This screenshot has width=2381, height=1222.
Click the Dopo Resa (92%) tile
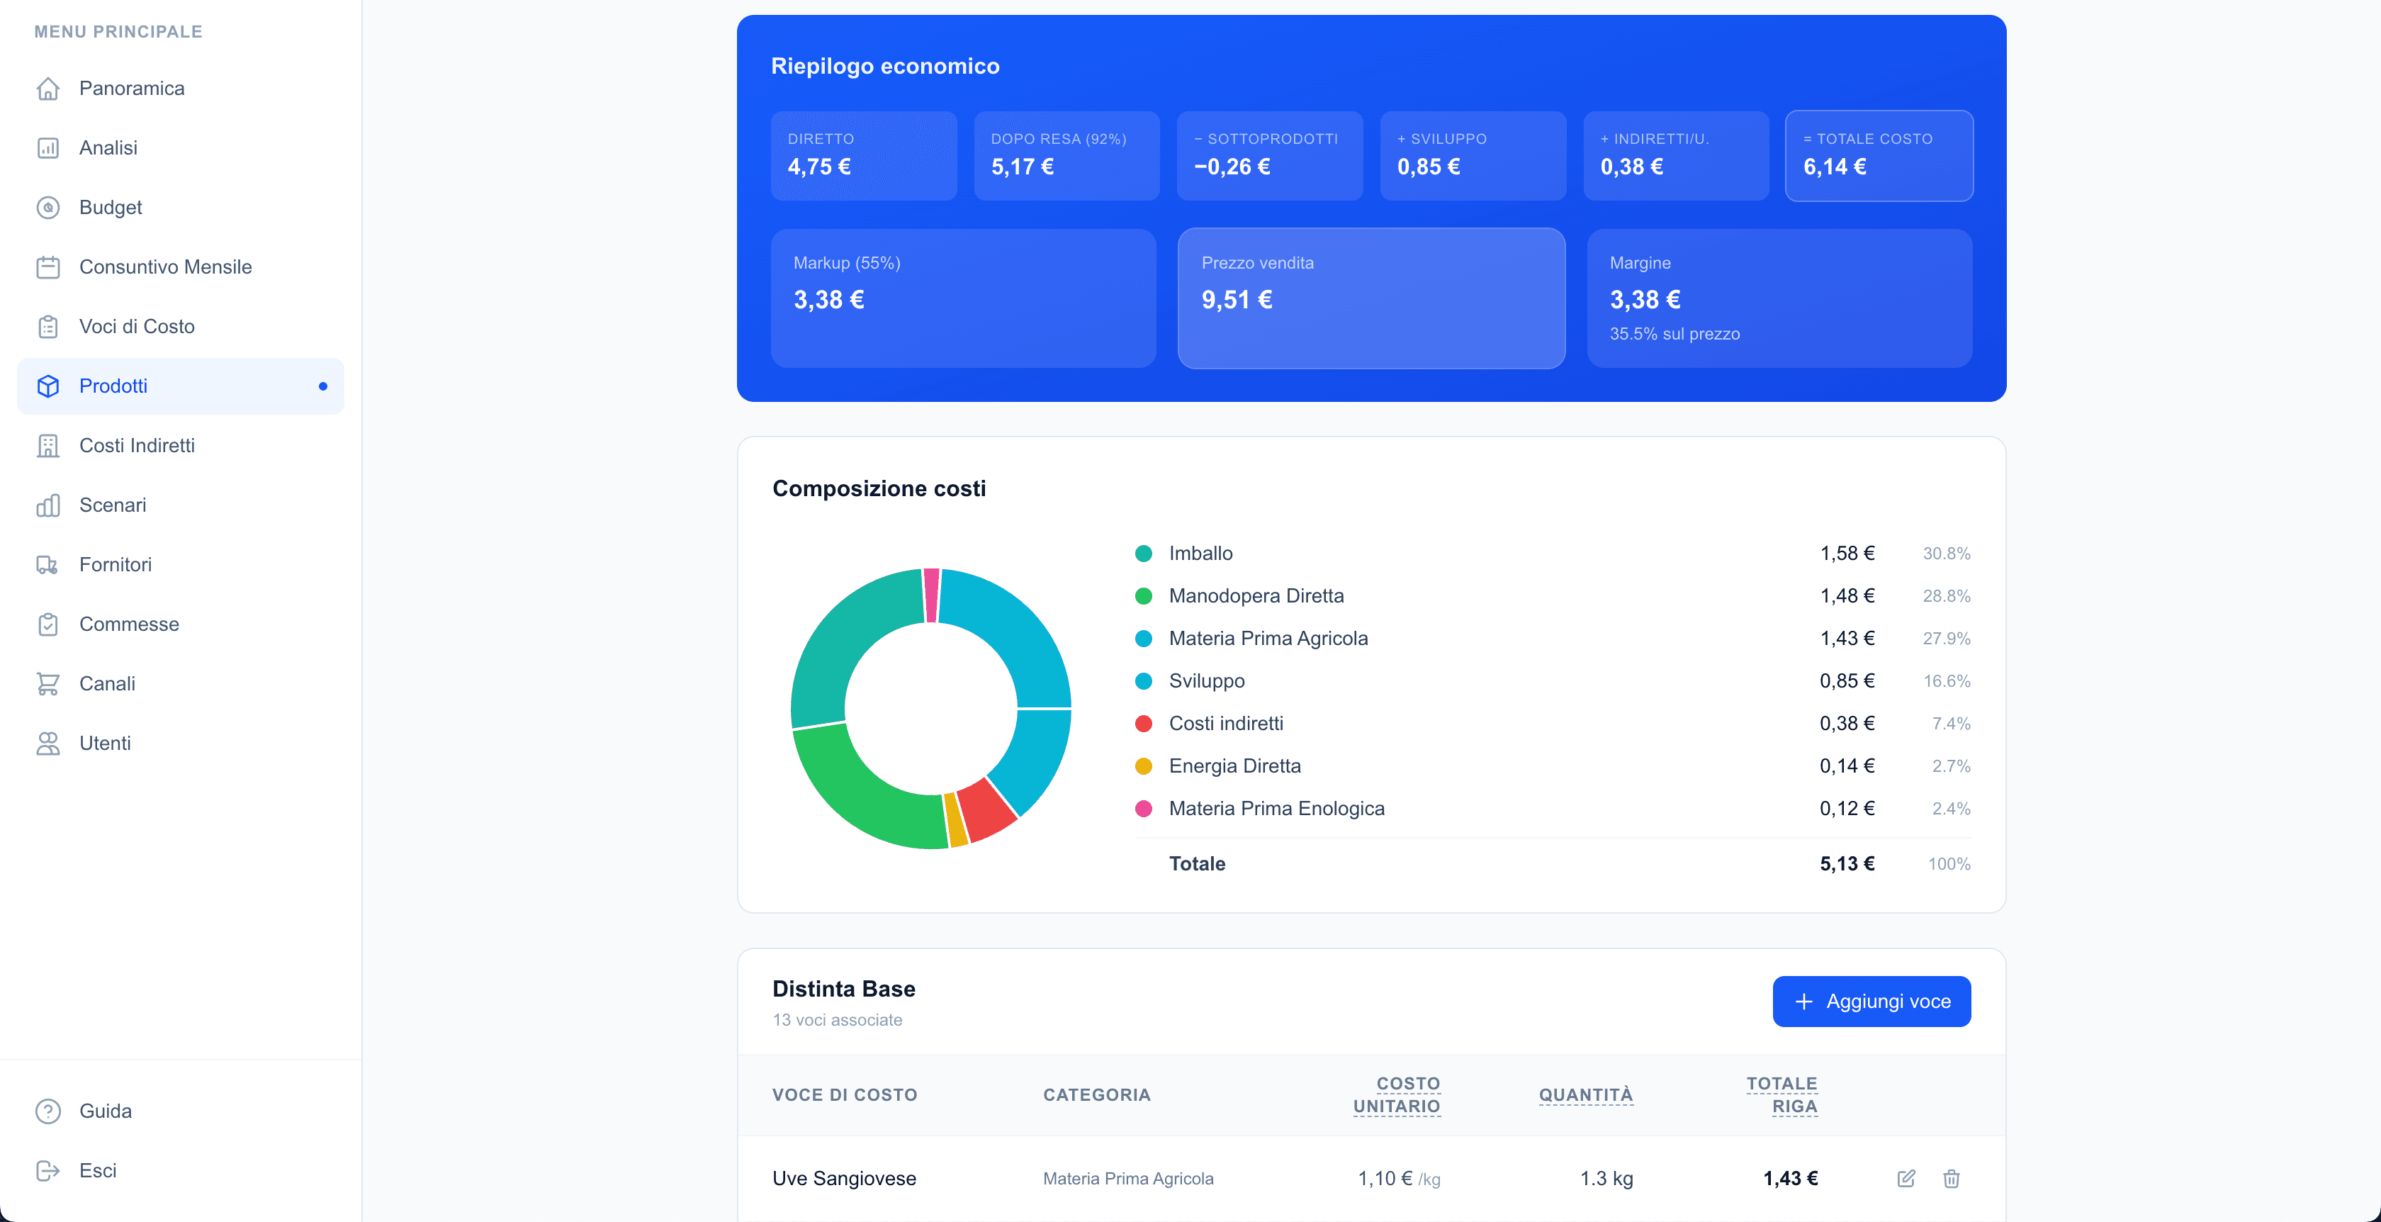coord(1066,155)
